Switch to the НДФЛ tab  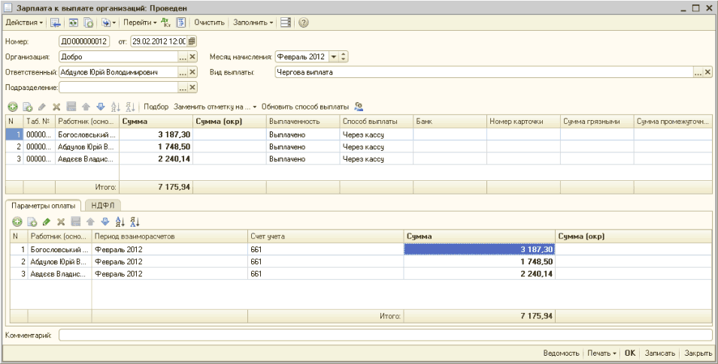pyautogui.click(x=102, y=204)
